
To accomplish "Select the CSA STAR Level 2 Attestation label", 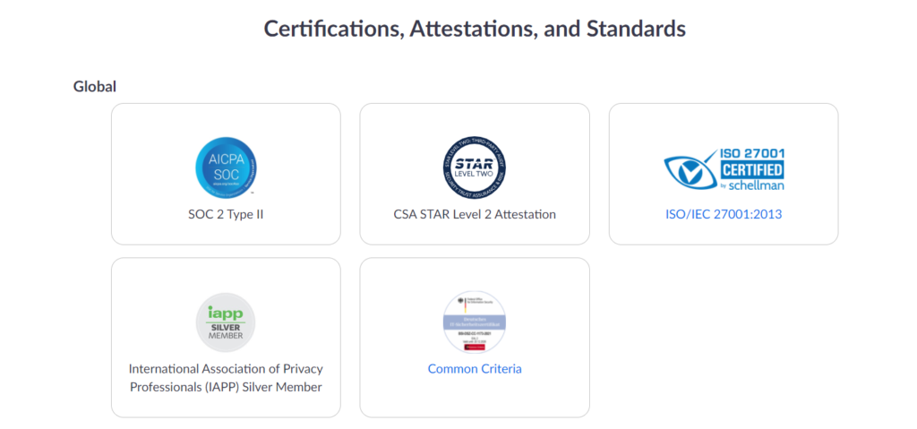I will click(x=475, y=214).
